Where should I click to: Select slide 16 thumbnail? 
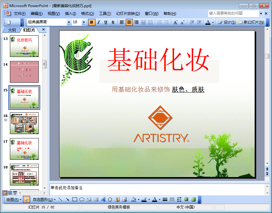click(x=24, y=123)
